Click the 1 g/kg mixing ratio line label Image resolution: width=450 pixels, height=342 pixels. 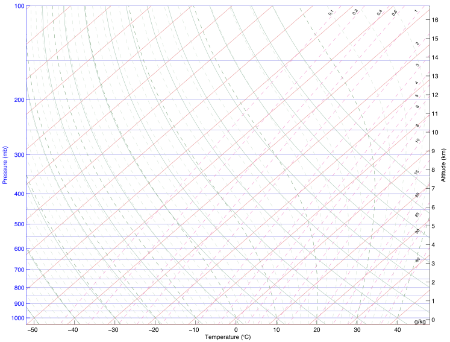[x=416, y=11]
